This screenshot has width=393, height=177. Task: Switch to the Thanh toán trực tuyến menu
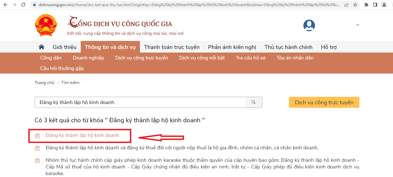click(x=172, y=47)
